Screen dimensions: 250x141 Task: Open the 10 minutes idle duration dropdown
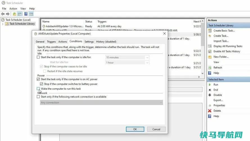[x=147, y=58]
